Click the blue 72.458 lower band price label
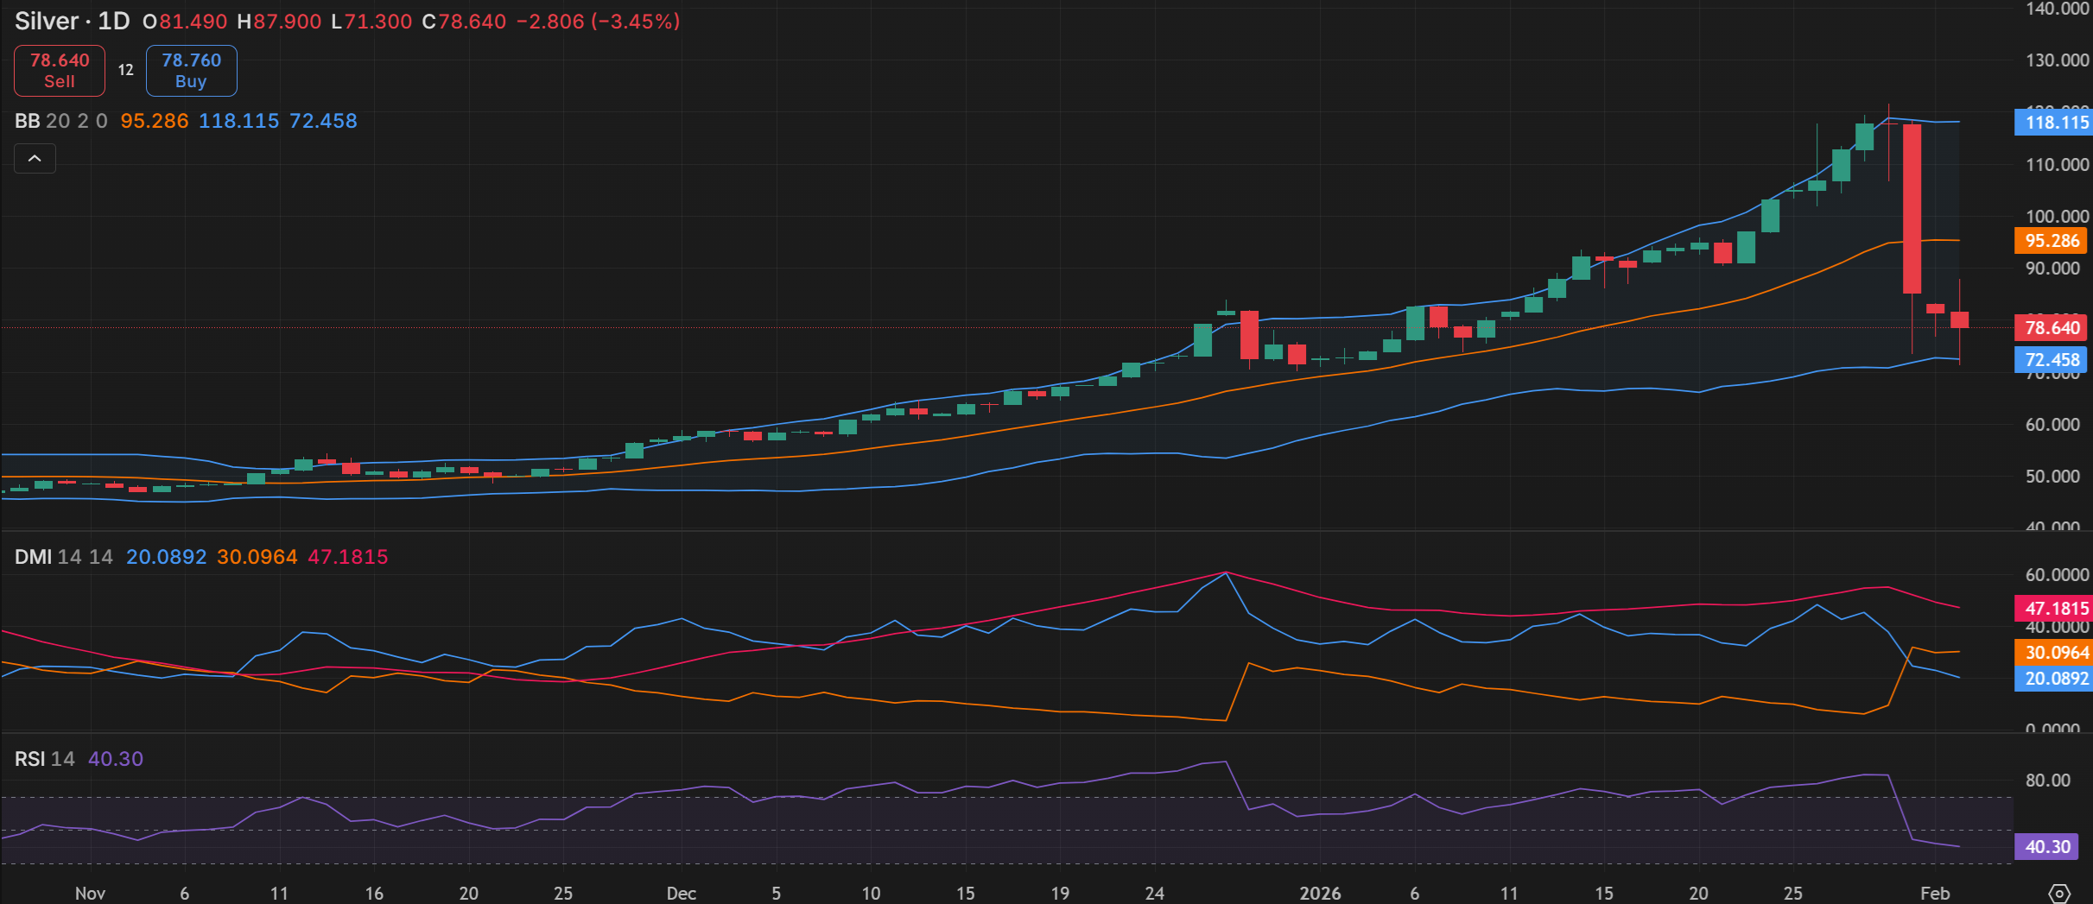The width and height of the screenshot is (2093, 904). (2052, 360)
